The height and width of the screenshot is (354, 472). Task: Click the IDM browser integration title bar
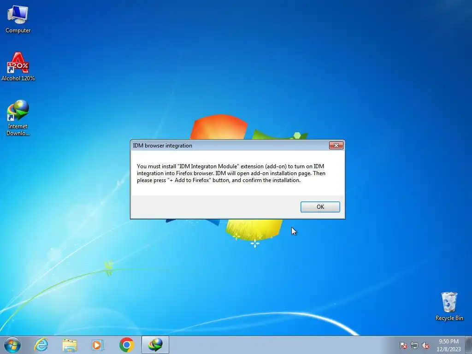coord(230,145)
